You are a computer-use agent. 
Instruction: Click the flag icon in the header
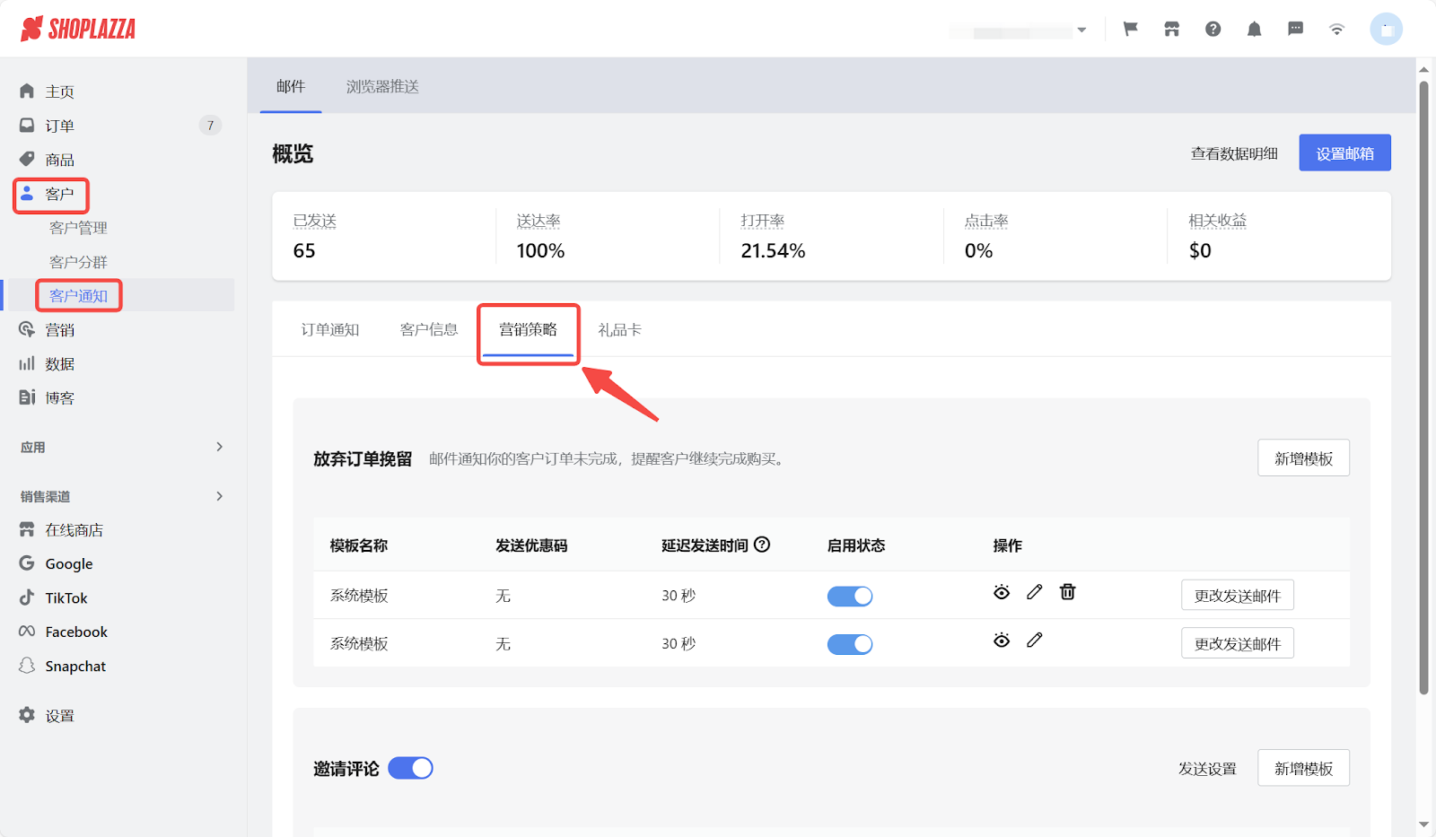(x=1129, y=28)
